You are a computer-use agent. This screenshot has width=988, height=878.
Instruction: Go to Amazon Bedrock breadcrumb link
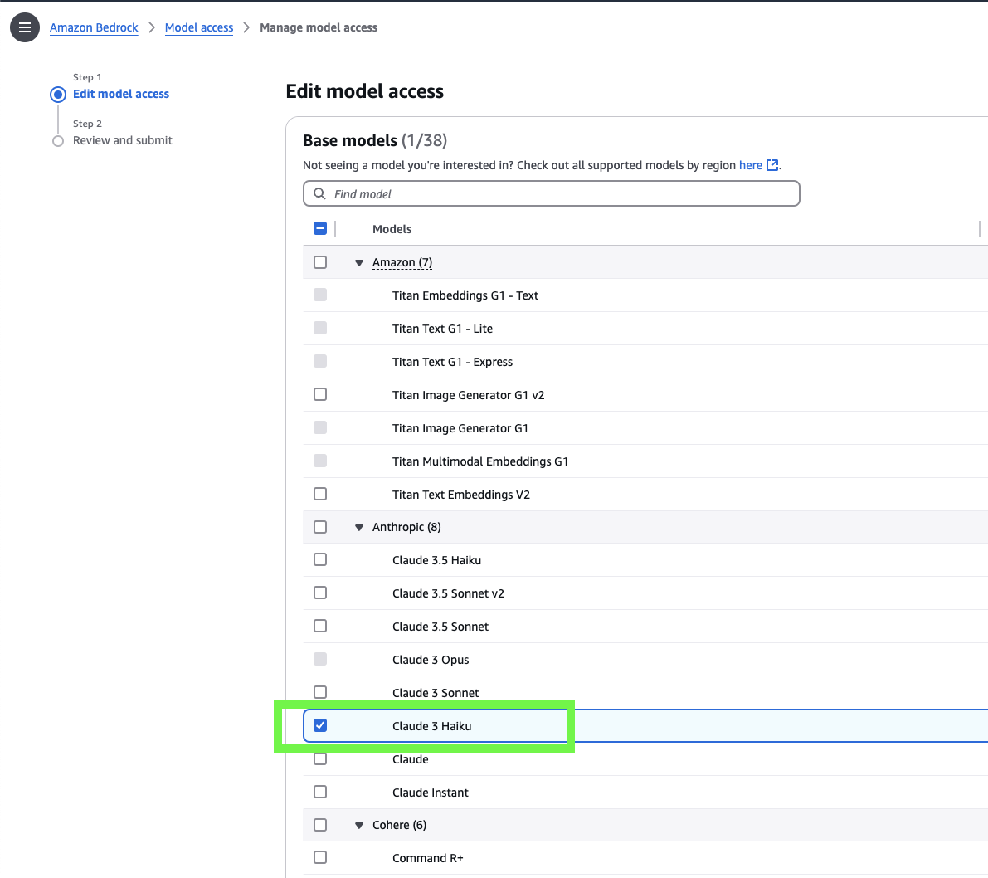(94, 27)
